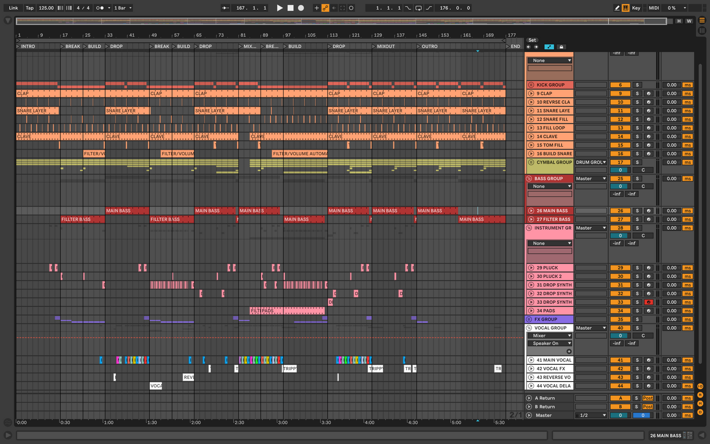The image size is (710, 444).
Task: Enable Draw Mode pencil icon
Action: [617, 8]
